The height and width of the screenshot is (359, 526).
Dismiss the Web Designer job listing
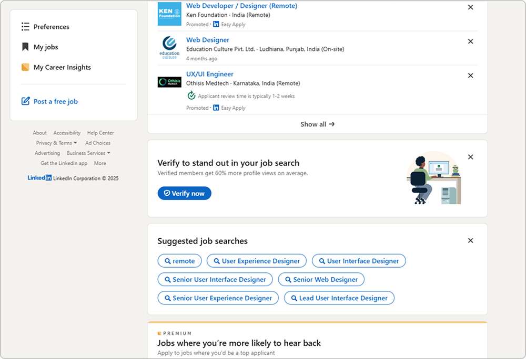click(x=470, y=41)
